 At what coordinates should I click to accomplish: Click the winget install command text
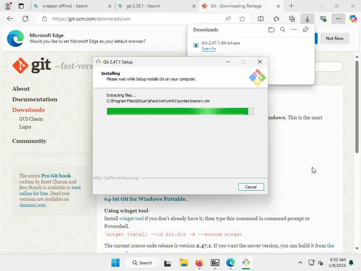[x=174, y=234]
